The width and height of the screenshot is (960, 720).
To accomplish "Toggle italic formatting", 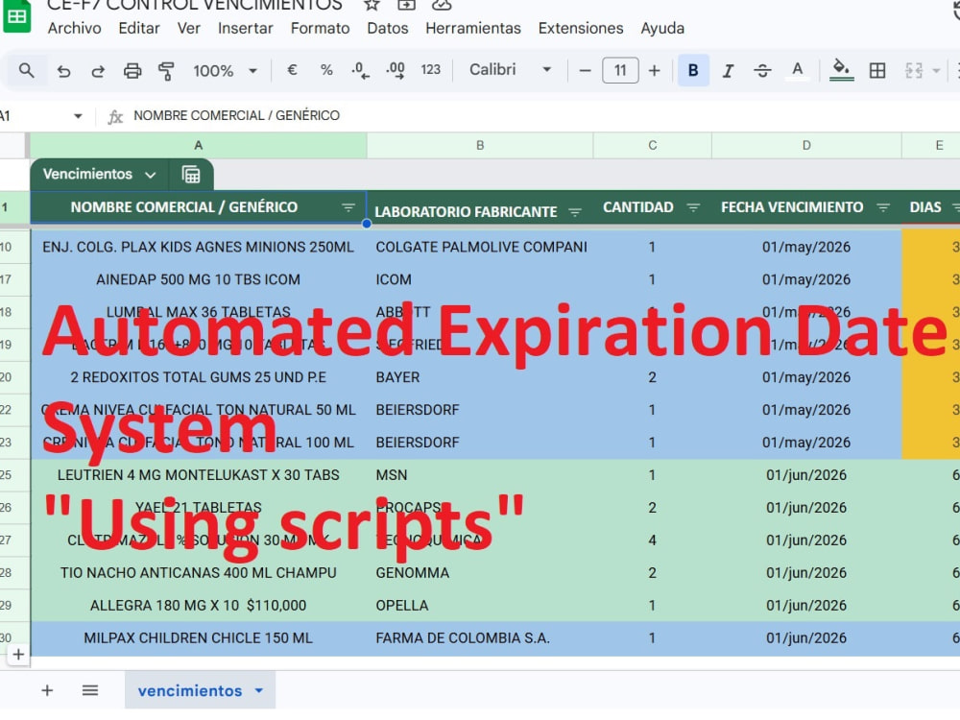I will coord(728,70).
